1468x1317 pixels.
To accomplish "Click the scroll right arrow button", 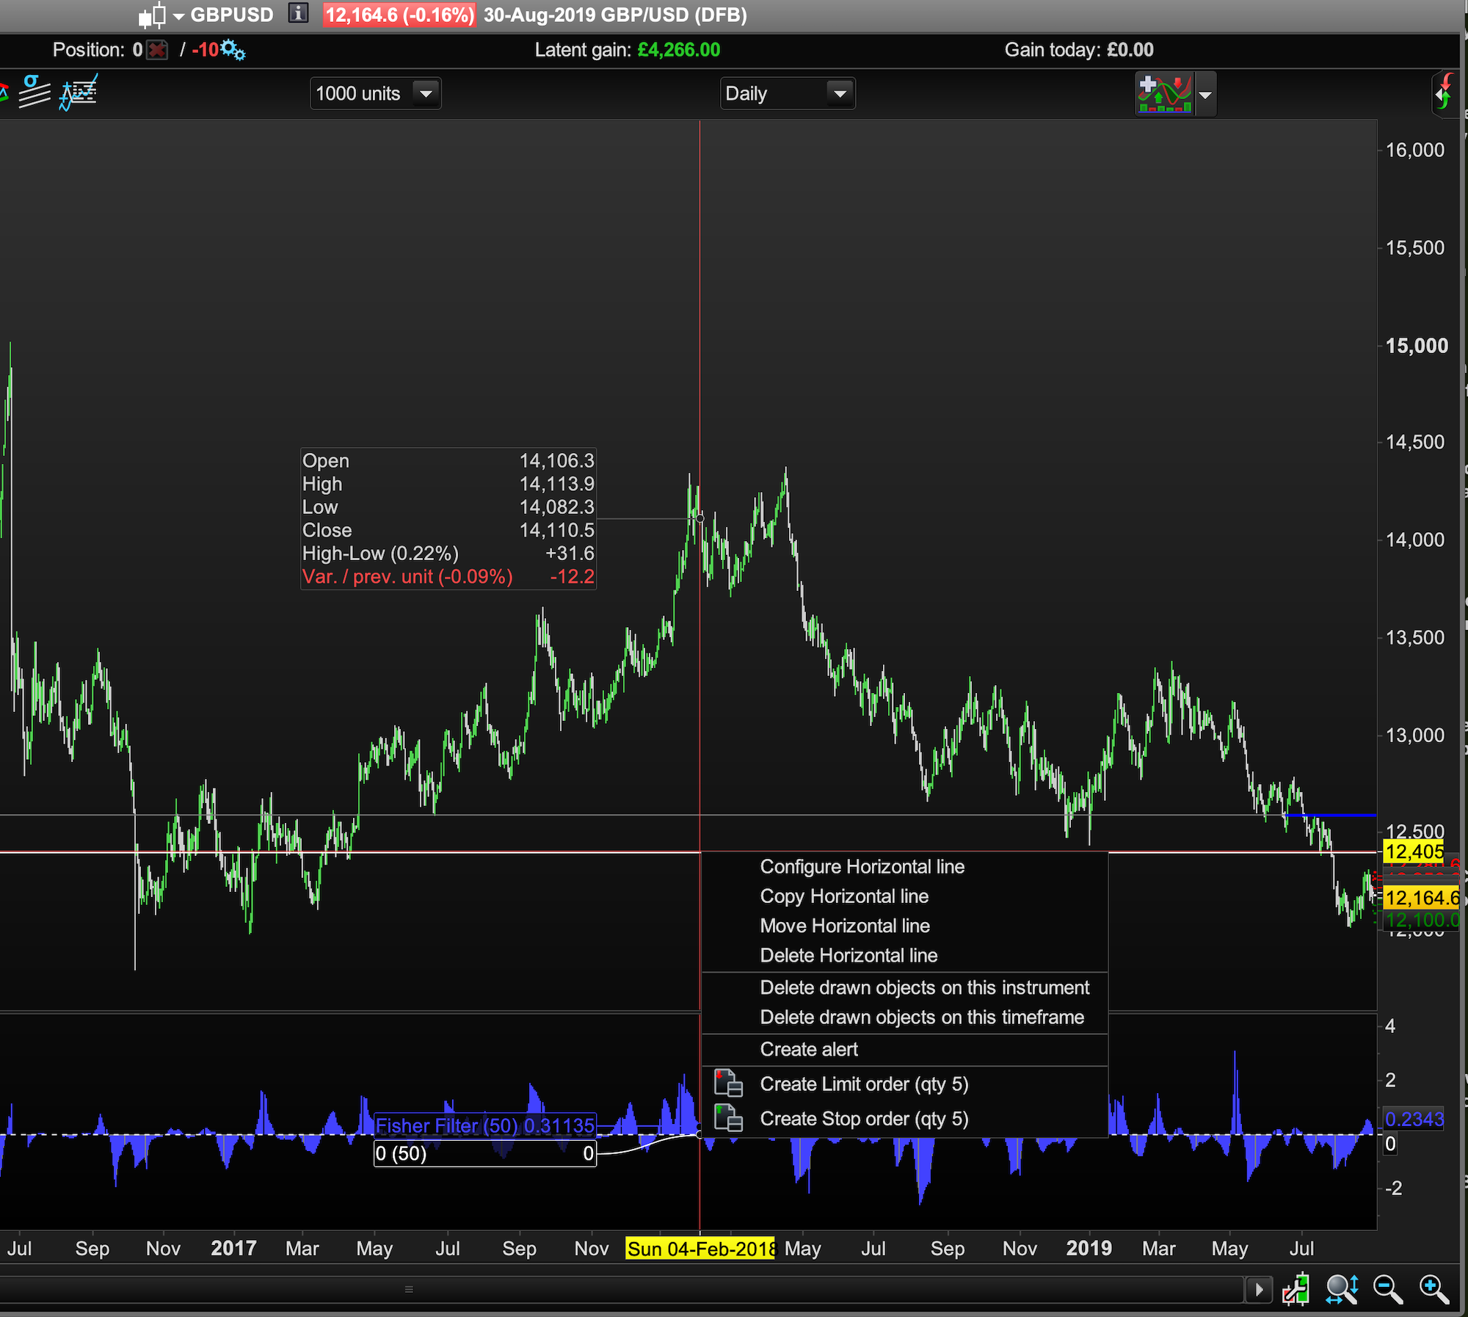I will coord(1258,1289).
